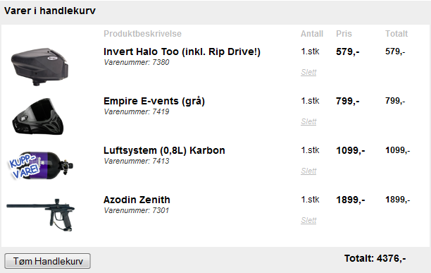Remove Empire E-vents using Slett link

coord(308,121)
